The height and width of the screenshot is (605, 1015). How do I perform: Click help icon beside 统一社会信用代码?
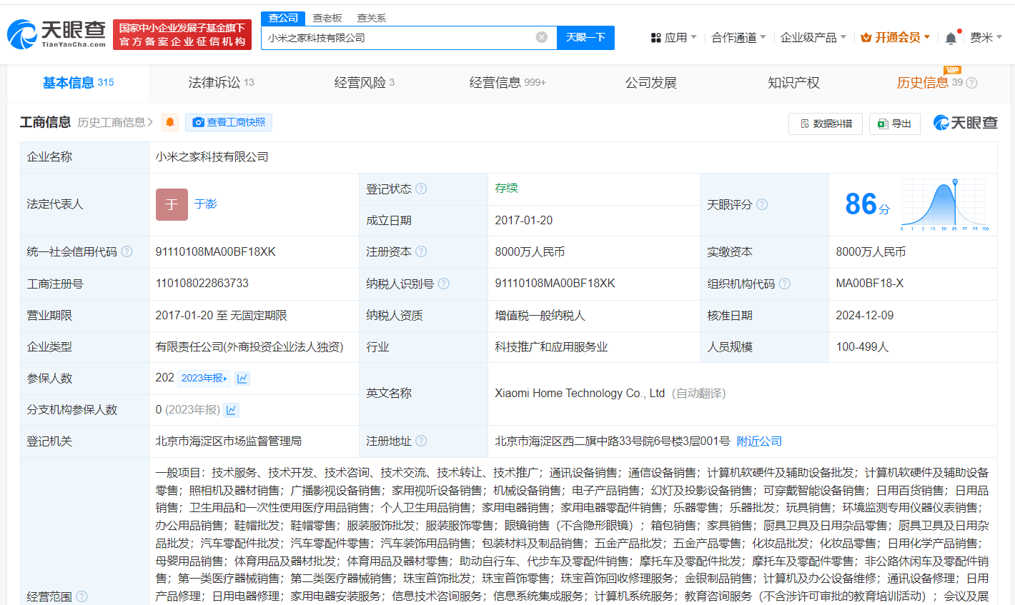point(127,251)
